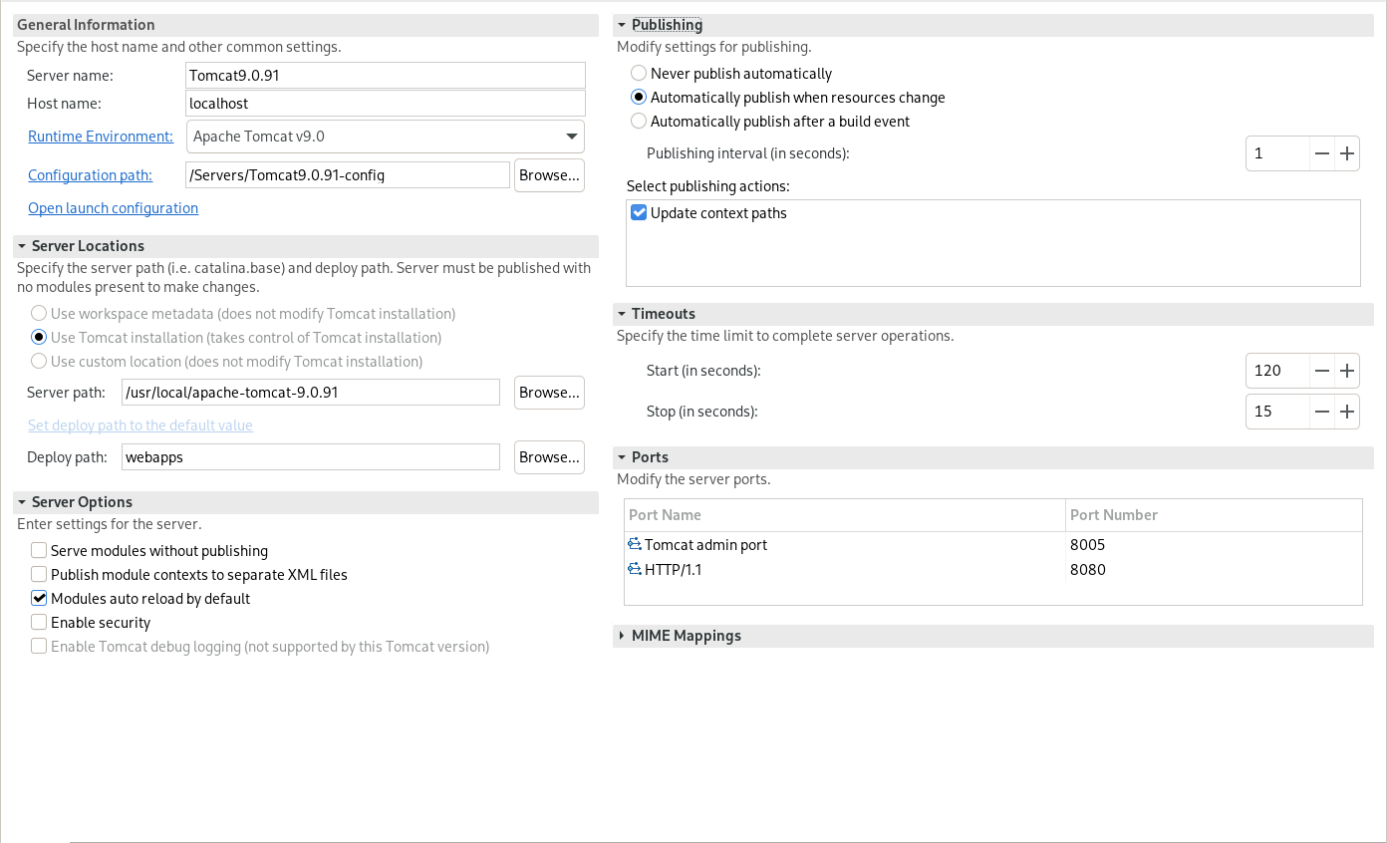Select Never publish automatically option
The width and height of the screenshot is (1387, 843).
point(639,74)
